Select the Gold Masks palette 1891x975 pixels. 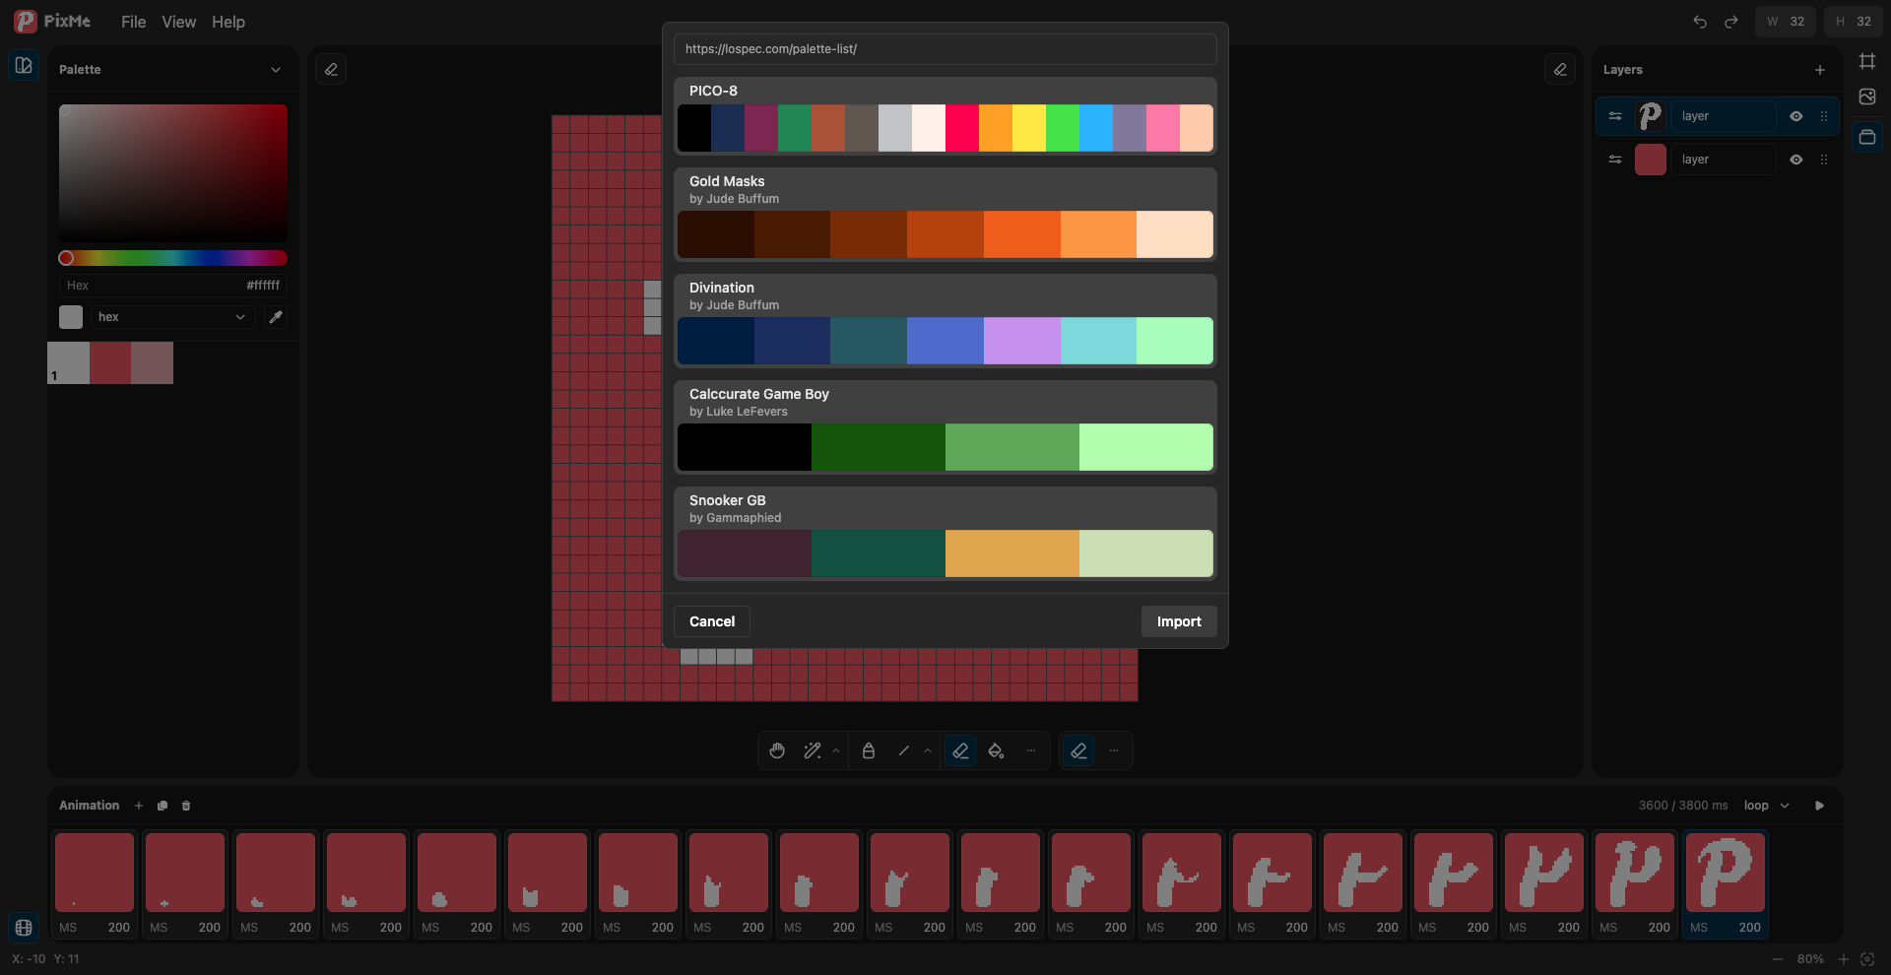click(x=945, y=215)
